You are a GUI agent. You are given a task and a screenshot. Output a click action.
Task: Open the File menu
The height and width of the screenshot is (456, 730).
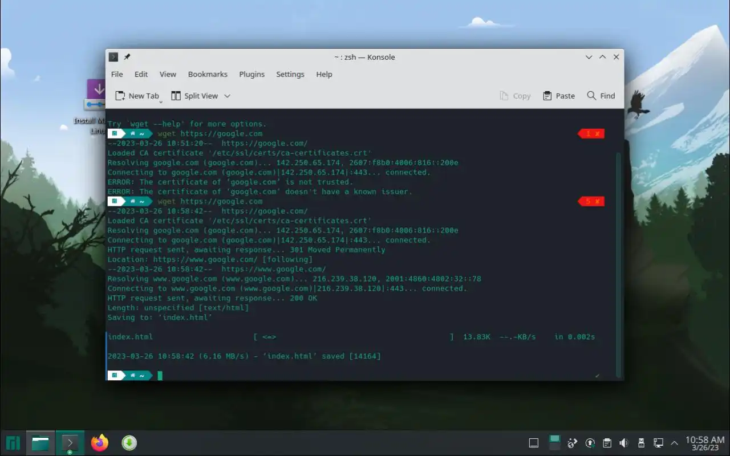pyautogui.click(x=117, y=74)
